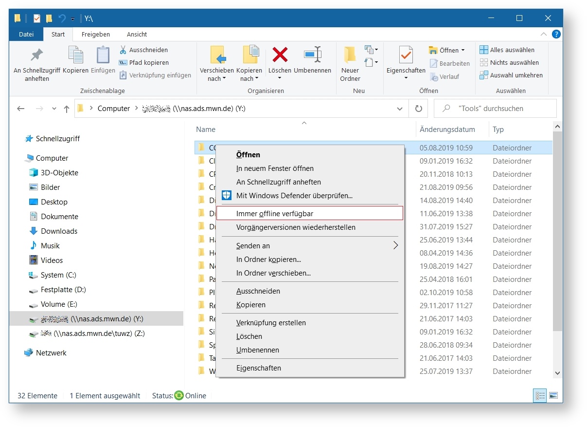This screenshot has height=427, width=587.
Task: Open the Ansicht ribbon tab
Action: point(137,34)
